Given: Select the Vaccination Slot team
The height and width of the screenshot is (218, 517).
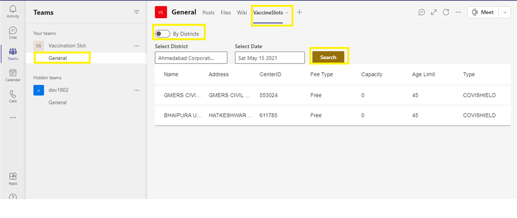Looking at the screenshot, I should coord(67,46).
